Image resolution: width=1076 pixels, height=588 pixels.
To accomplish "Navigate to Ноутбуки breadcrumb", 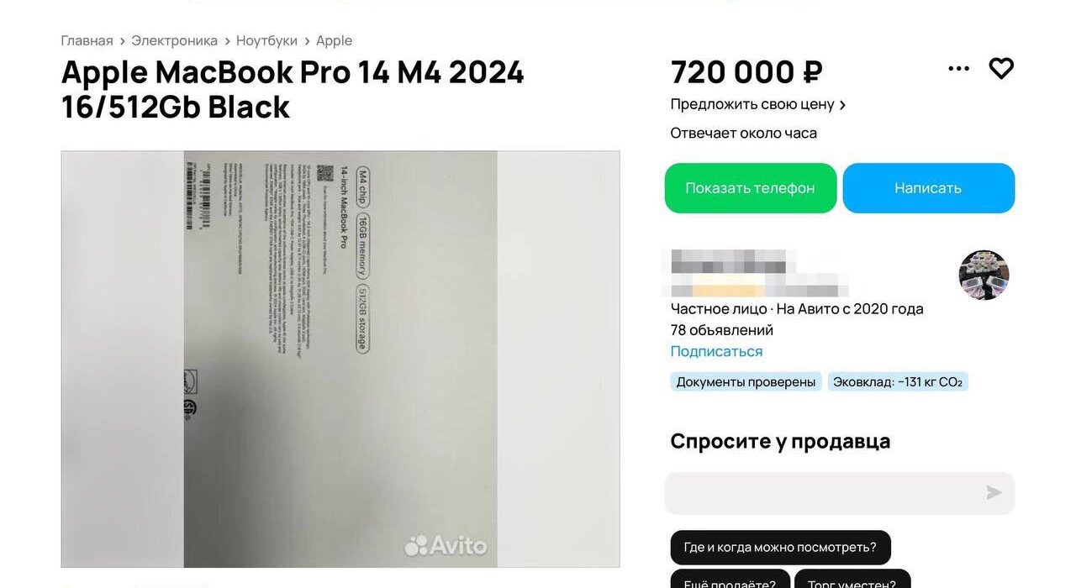I will click(266, 40).
